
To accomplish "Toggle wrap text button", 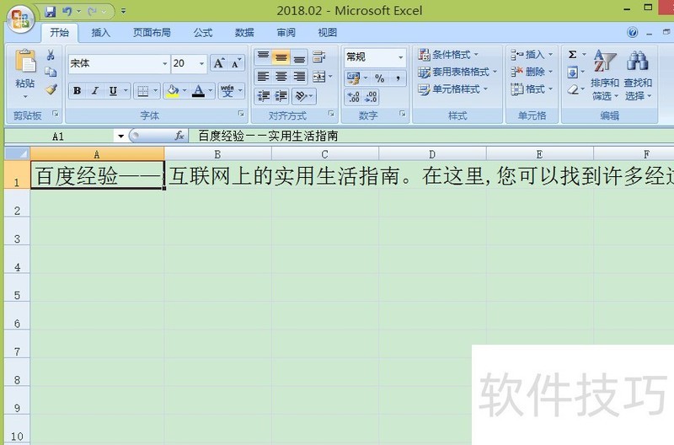I will tap(319, 56).
